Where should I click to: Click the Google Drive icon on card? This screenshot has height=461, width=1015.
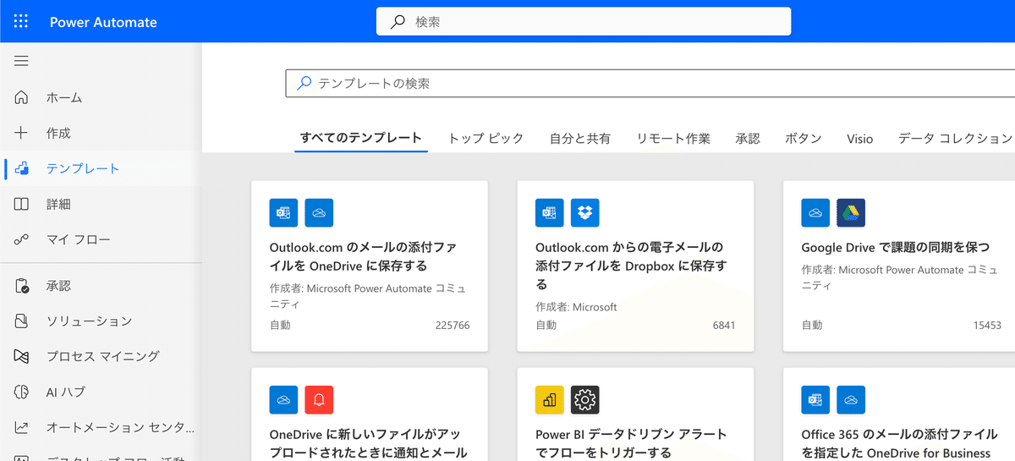tap(851, 212)
